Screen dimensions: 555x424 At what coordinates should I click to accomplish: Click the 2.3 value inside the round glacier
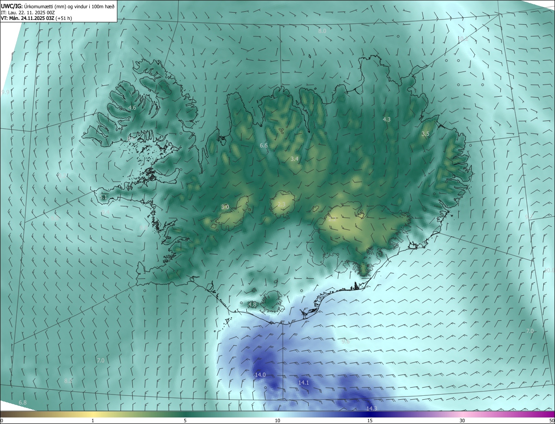pos(281,205)
